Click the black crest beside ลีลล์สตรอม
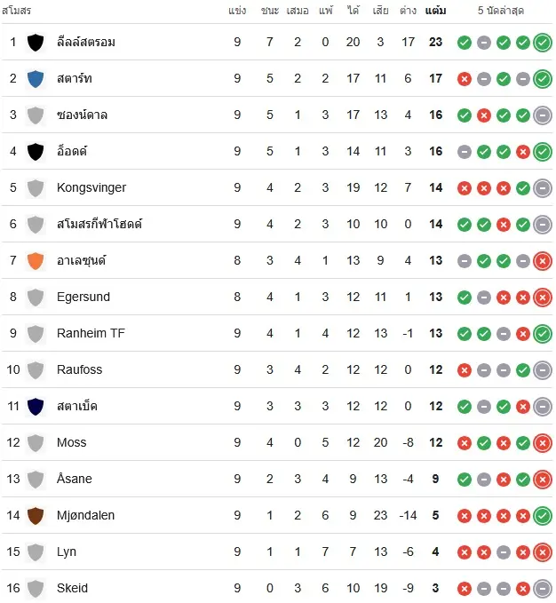This screenshot has width=556, height=603. click(x=36, y=43)
